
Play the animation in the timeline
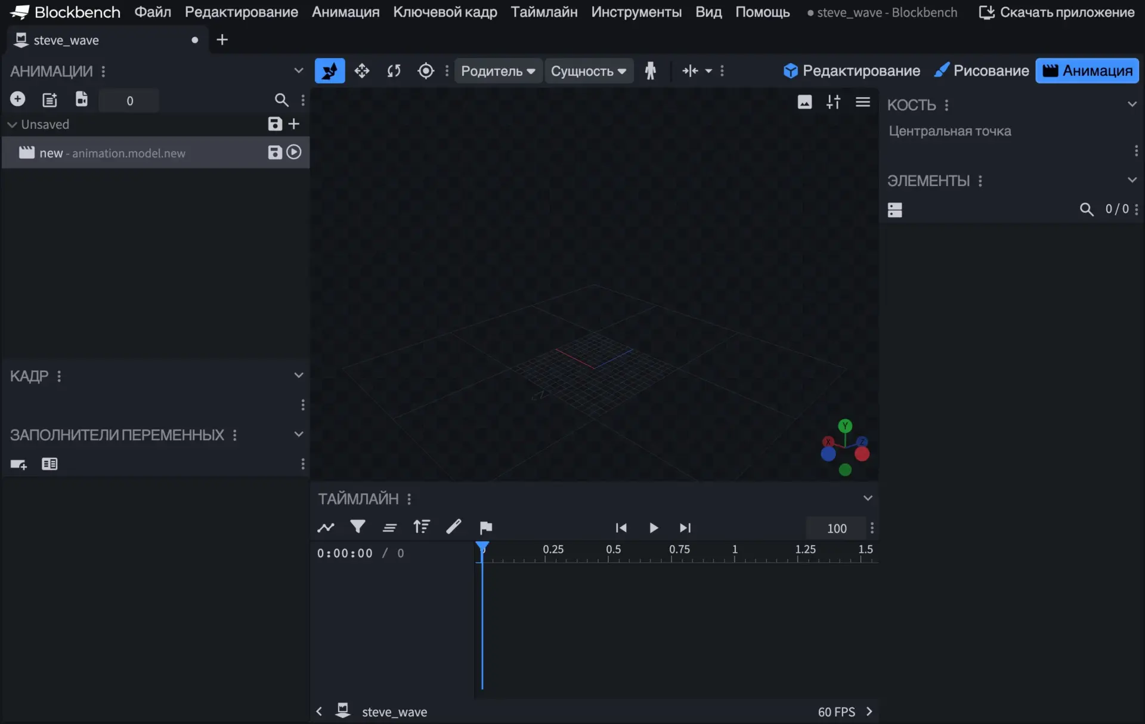click(654, 528)
